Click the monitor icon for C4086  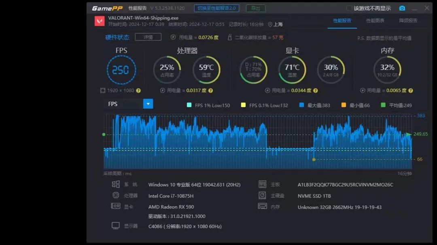(x=116, y=226)
